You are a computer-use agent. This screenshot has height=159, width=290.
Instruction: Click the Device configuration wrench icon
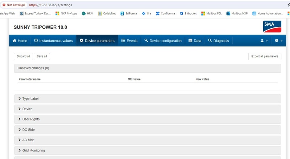(146, 40)
